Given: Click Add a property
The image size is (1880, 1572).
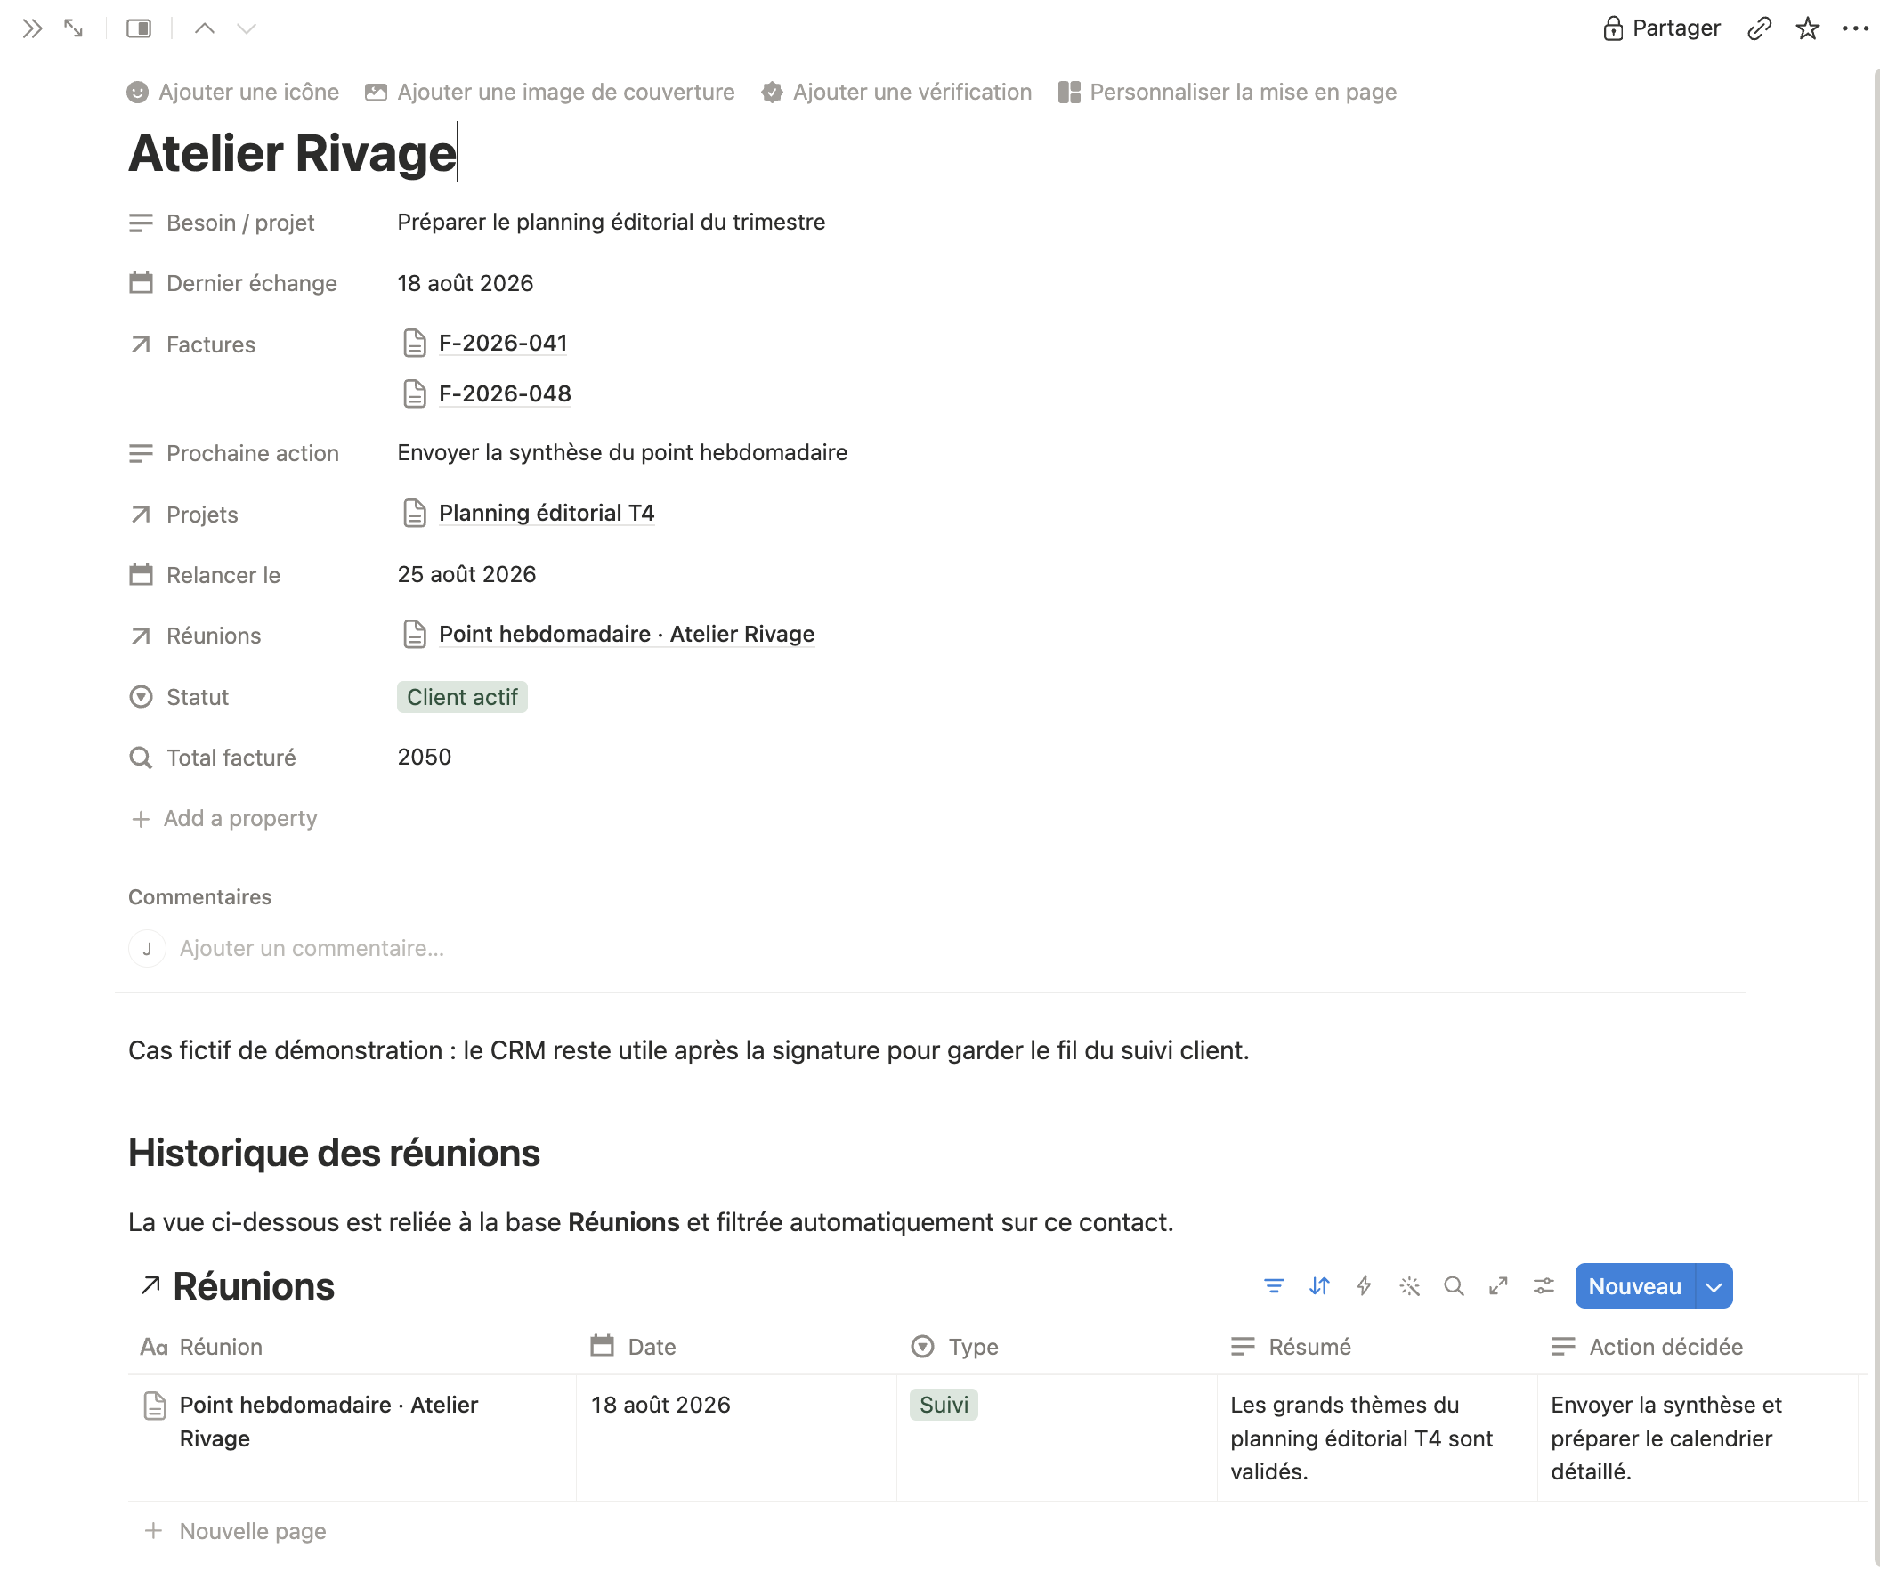Looking at the screenshot, I should point(223,818).
